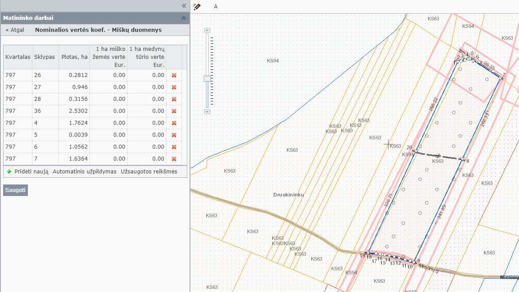Click Automatinis užpildymas
519x292 pixels.
coord(85,172)
